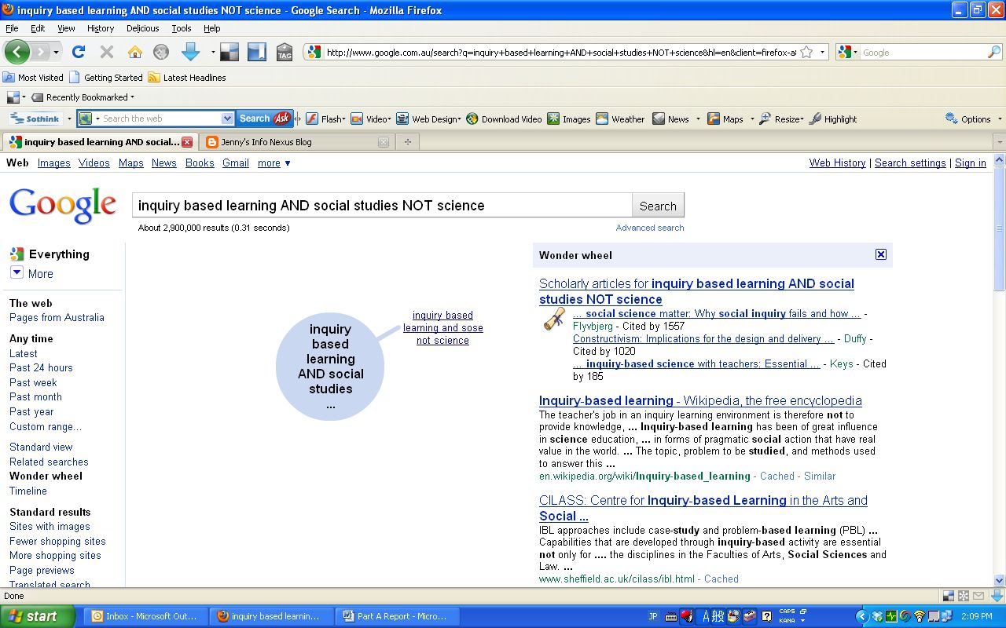Switch to Part A Report - Microsoft Word in the taskbar
1006x628 pixels.
(x=397, y=616)
